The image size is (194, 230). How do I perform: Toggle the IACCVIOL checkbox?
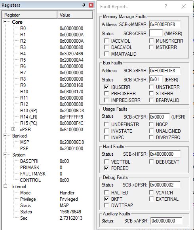(x=107, y=41)
